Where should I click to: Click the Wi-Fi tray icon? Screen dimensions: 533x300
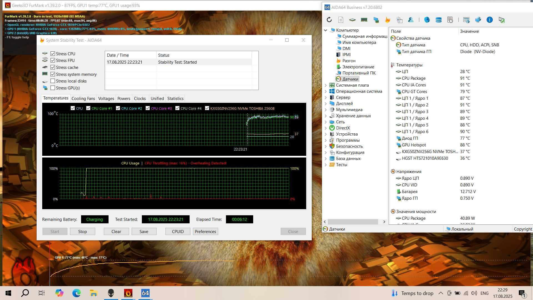pos(466,293)
